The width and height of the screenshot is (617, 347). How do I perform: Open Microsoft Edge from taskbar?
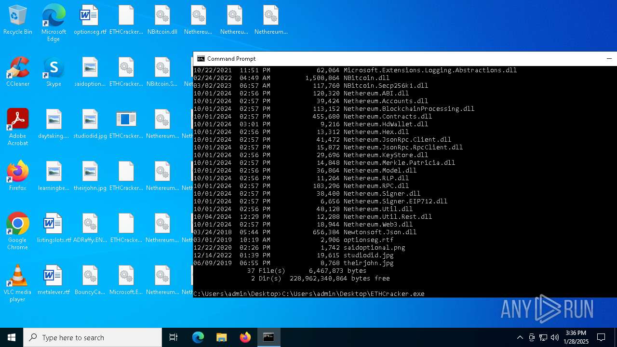[x=198, y=337]
